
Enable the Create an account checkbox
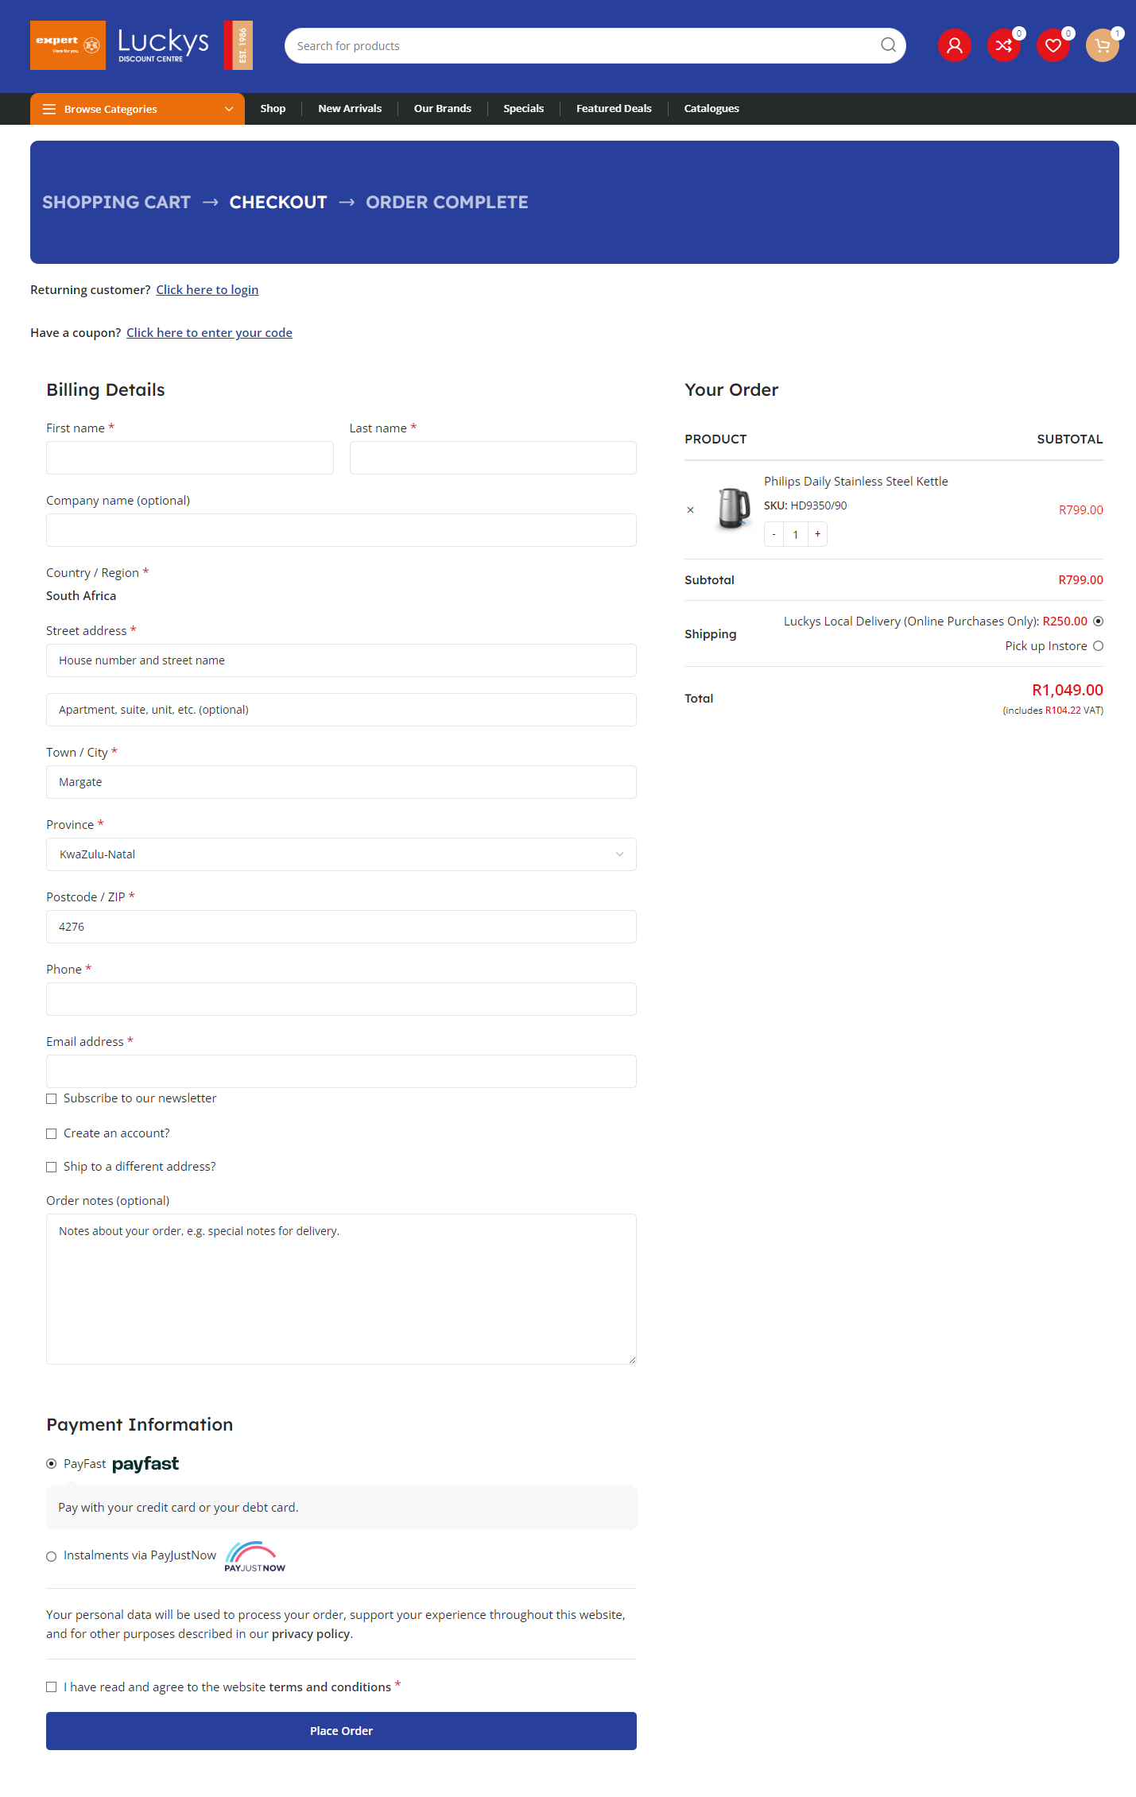(x=52, y=1133)
